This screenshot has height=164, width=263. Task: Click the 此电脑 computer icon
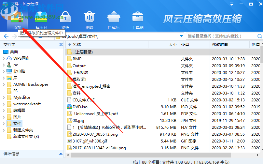tap(9, 71)
